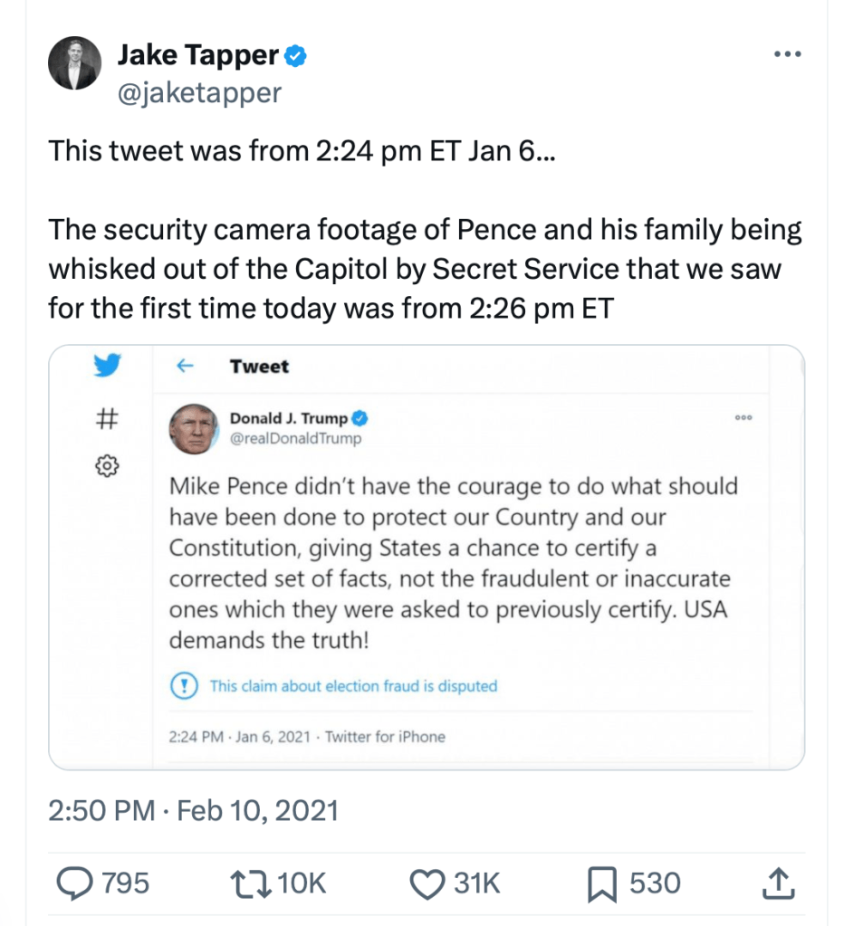Click the settings gear icon in screenshot
Viewport: 863px width, 926px height.
(x=108, y=465)
